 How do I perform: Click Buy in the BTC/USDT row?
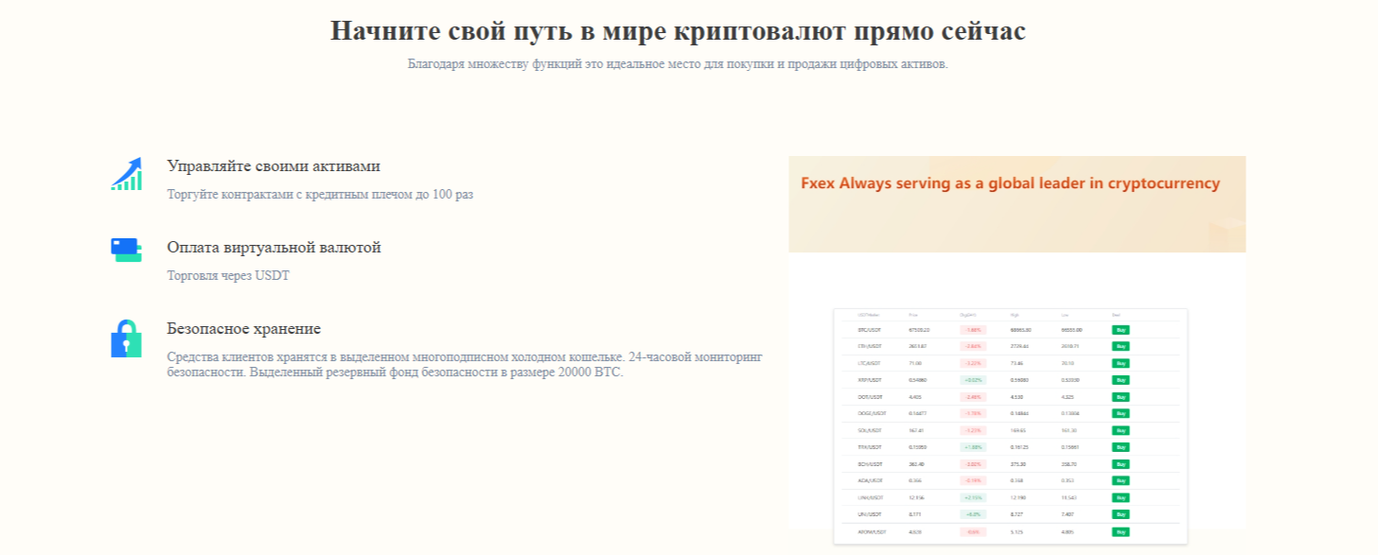1121,330
